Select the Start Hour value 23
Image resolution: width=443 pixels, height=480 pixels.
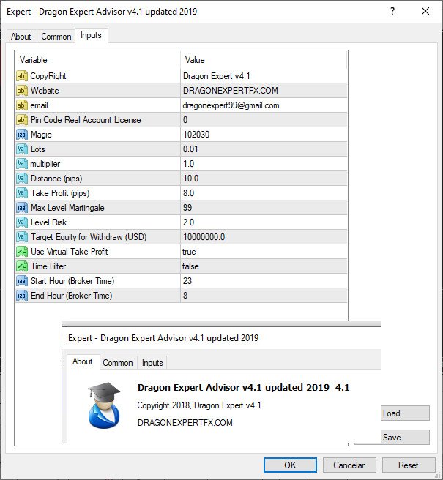(x=264, y=281)
